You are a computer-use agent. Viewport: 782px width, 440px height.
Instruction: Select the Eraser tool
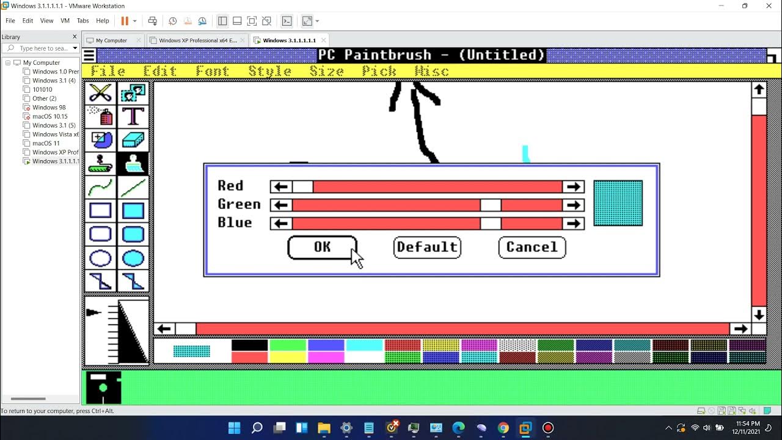(133, 140)
